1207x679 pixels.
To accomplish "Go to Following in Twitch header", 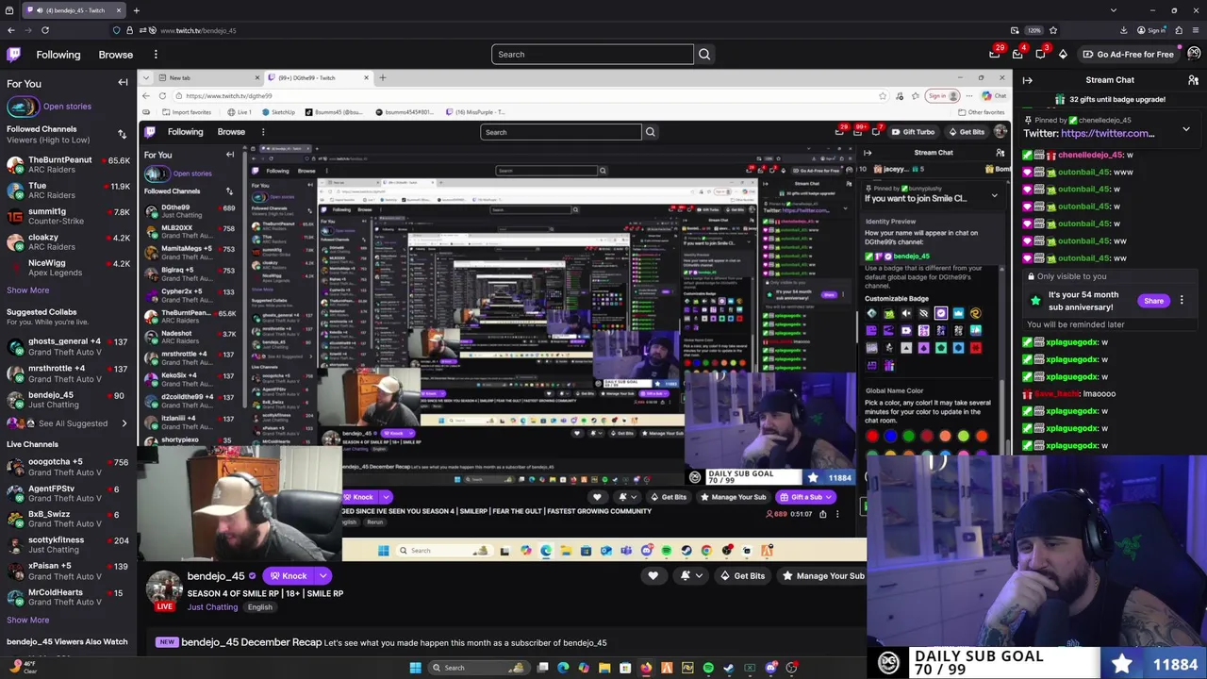I will pyautogui.click(x=58, y=55).
